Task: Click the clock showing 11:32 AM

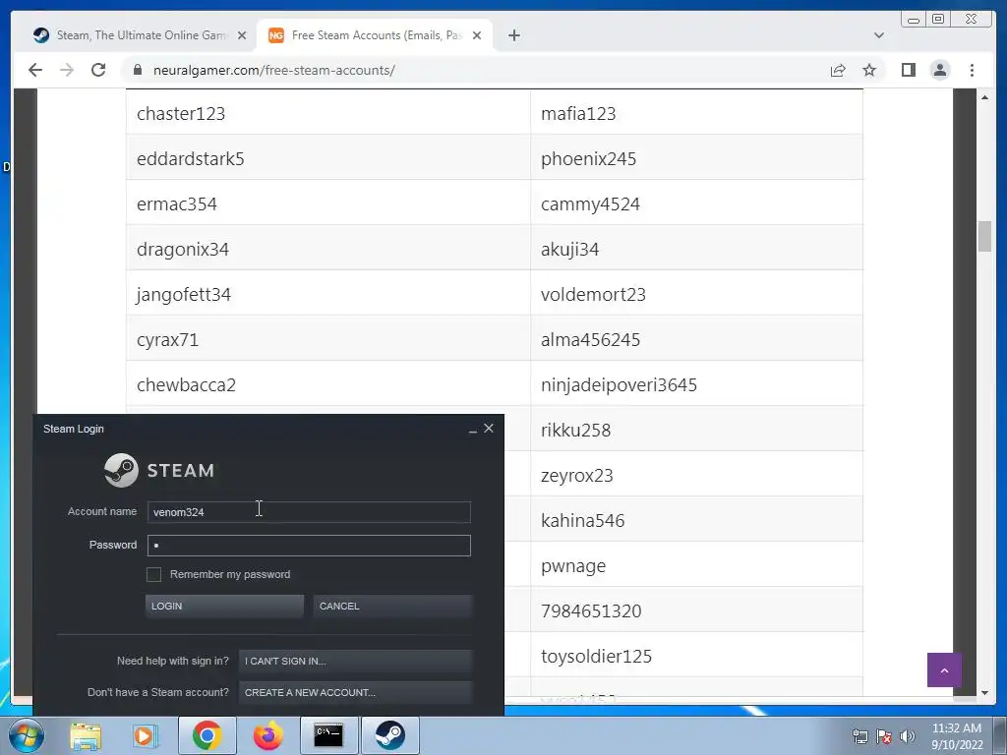Action: pyautogui.click(x=956, y=728)
